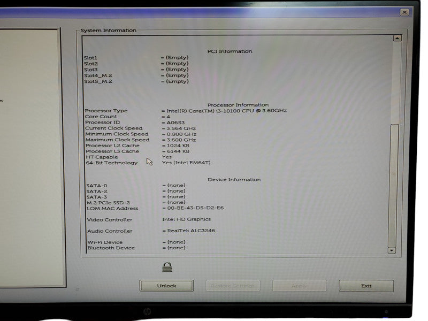Click the Processor L3 Cache label
Screen dimensions: 428x321
click(x=112, y=151)
